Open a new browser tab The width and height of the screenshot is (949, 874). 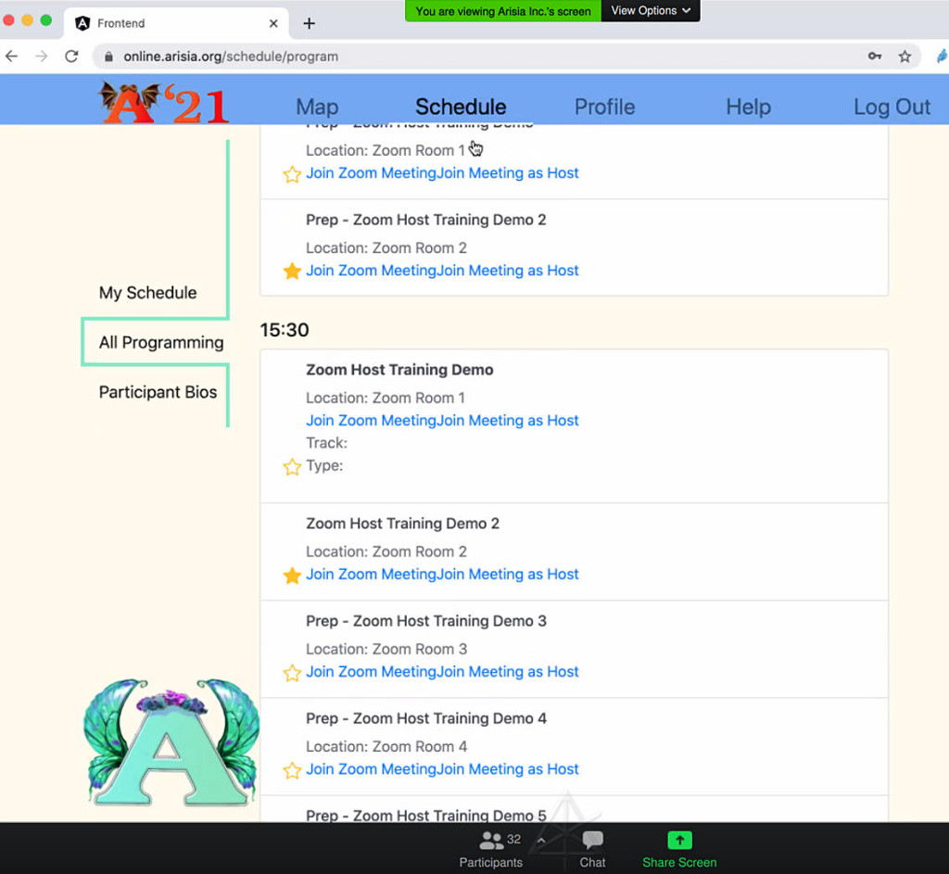(x=310, y=23)
